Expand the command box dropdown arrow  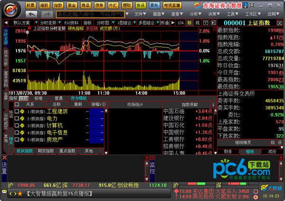(x=127, y=14)
